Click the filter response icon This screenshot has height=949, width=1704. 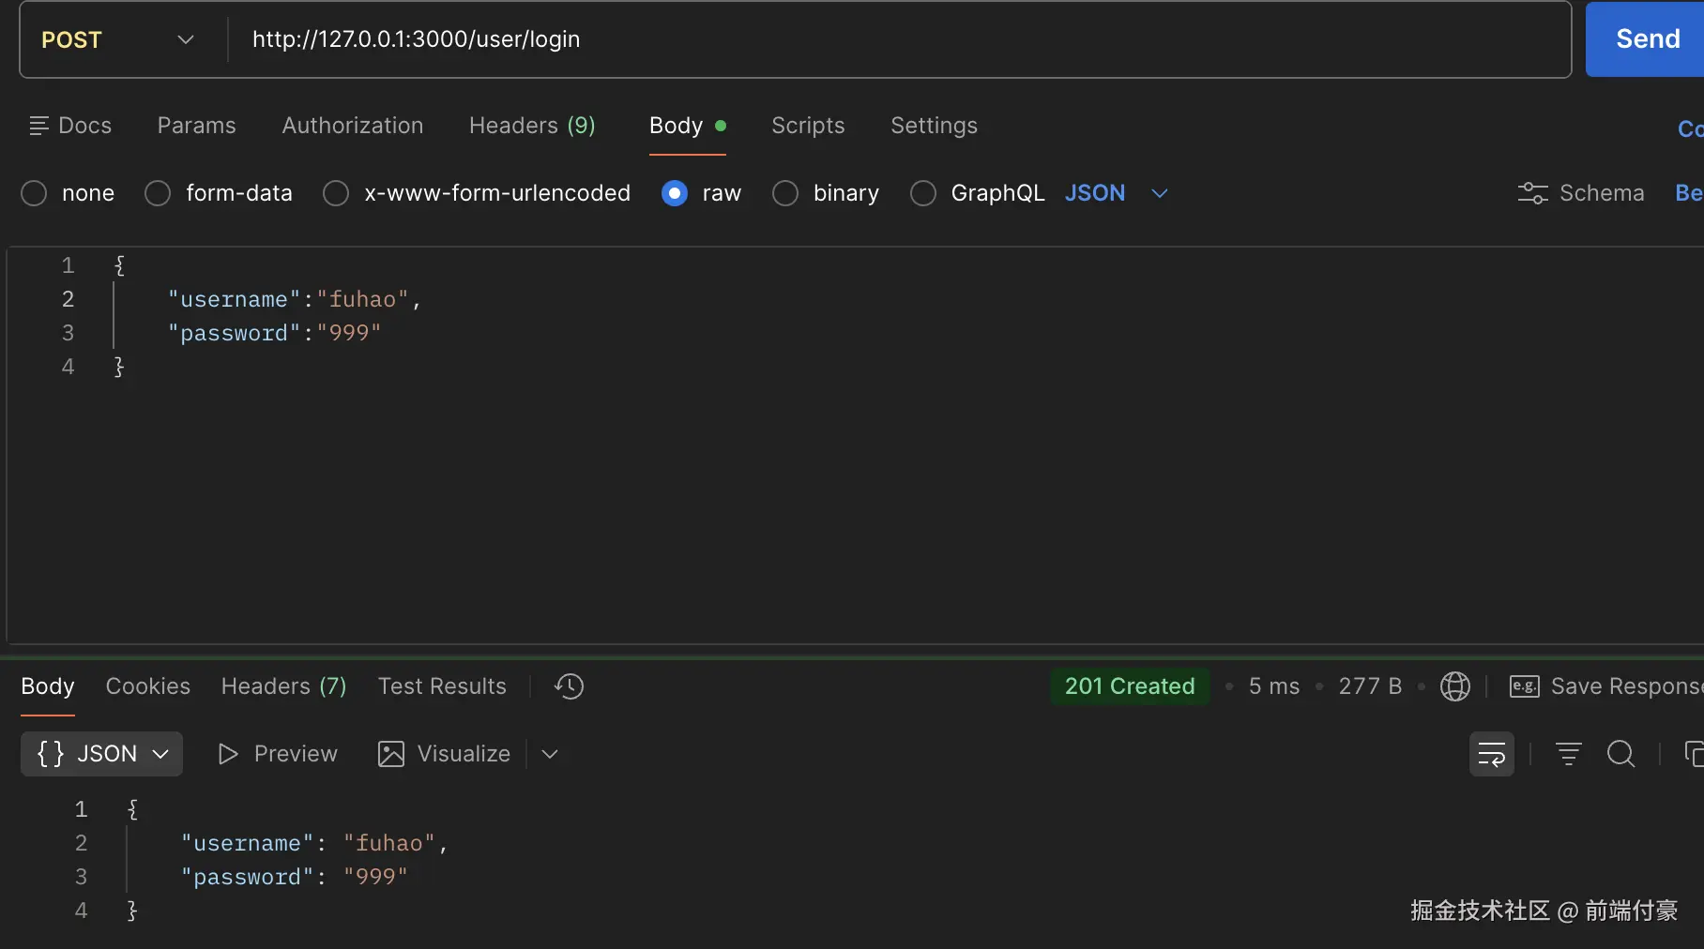point(1568,754)
